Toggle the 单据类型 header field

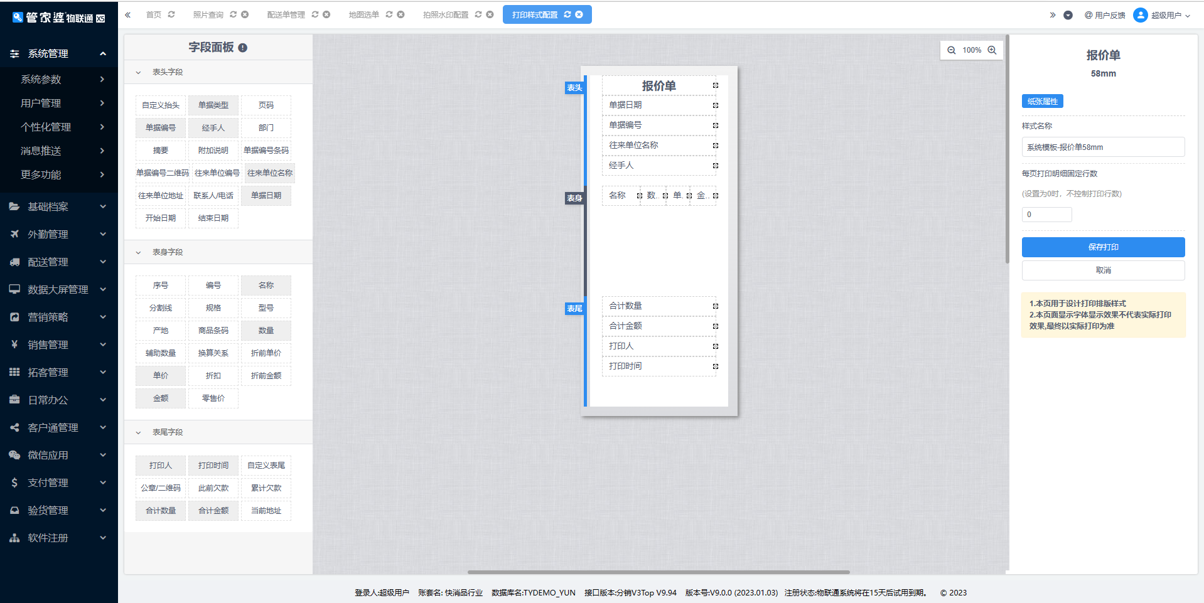coord(213,105)
